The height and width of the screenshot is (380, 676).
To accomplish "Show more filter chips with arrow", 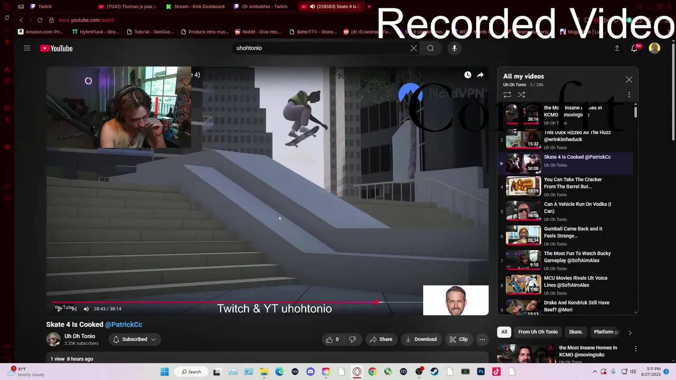I will click(630, 332).
